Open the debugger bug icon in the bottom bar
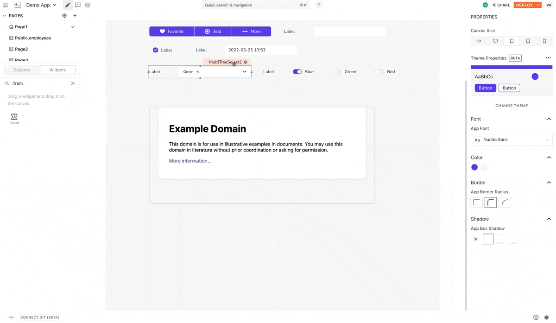The image size is (556, 323). point(547,317)
